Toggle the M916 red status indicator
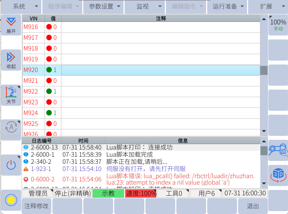The width and height of the screenshot is (288, 214). (49, 27)
